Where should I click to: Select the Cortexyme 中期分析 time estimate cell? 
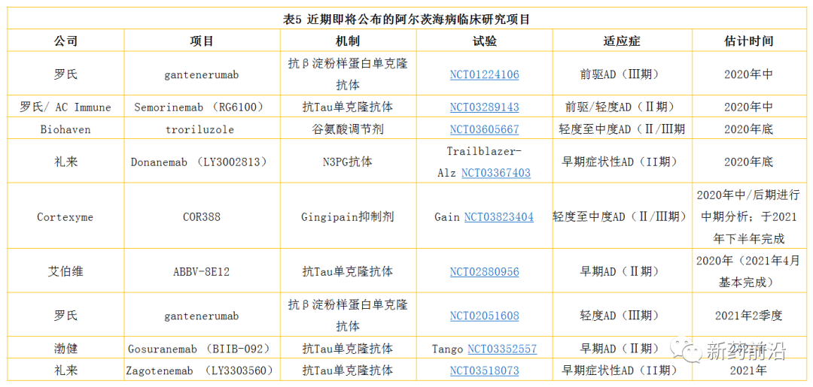(748, 217)
